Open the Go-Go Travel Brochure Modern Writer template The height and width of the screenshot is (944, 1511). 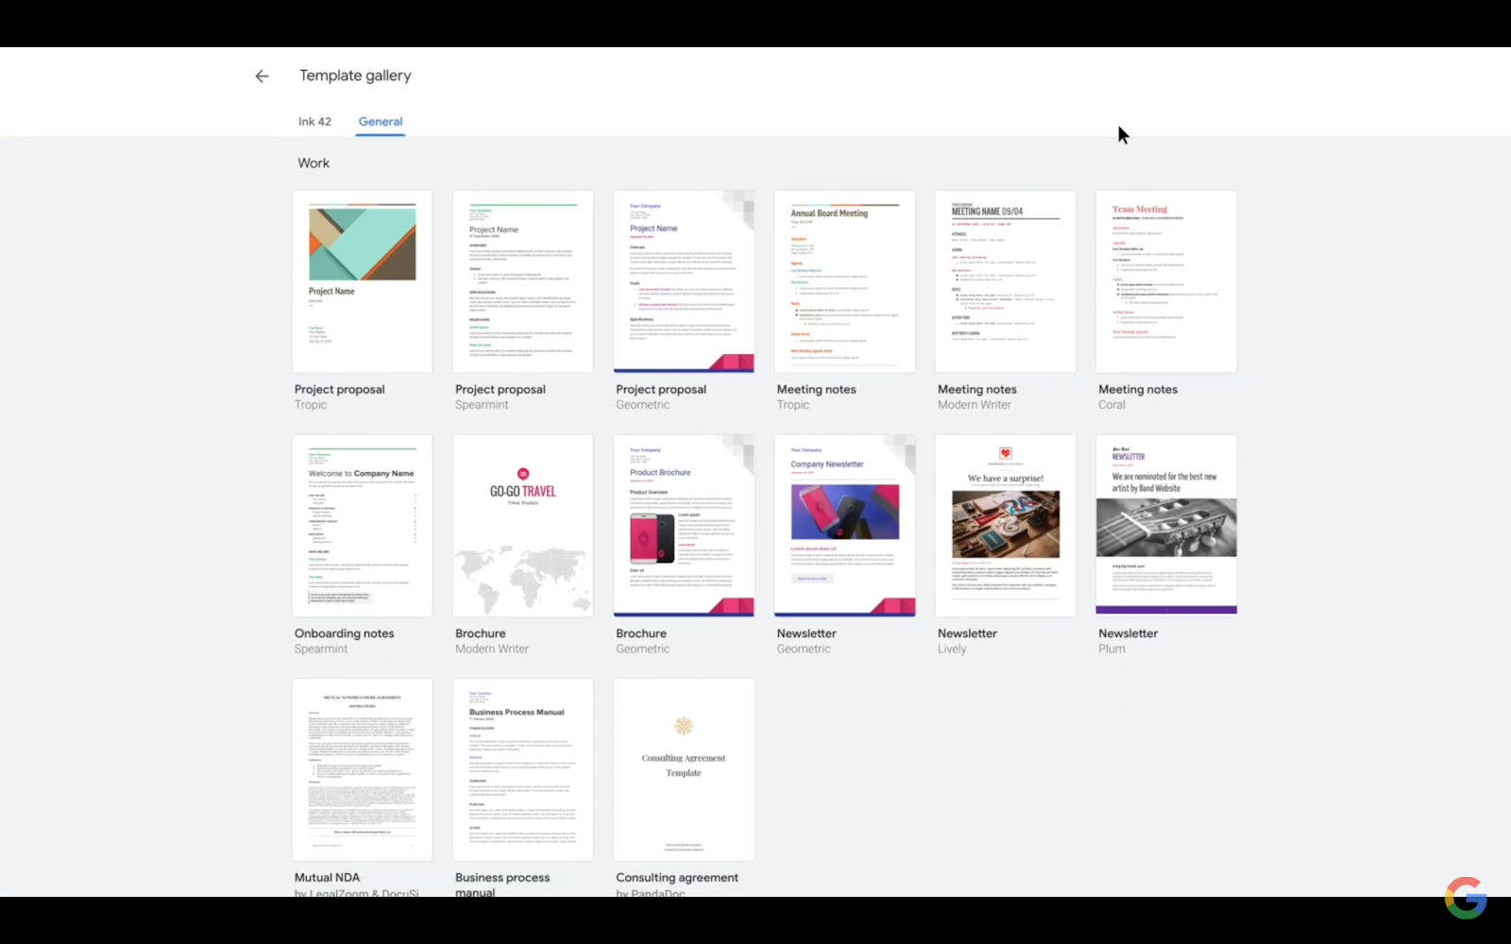tap(522, 526)
